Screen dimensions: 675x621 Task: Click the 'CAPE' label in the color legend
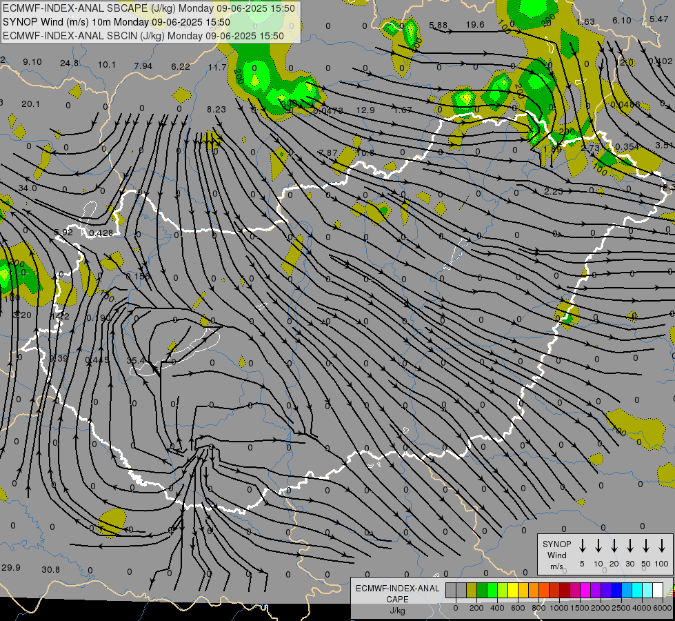pyautogui.click(x=397, y=600)
